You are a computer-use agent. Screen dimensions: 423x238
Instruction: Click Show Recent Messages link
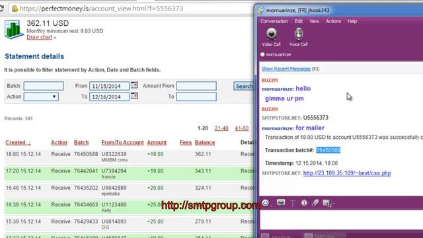286,69
